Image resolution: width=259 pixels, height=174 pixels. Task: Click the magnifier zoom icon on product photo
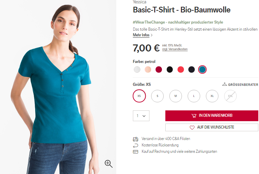[109, 164]
